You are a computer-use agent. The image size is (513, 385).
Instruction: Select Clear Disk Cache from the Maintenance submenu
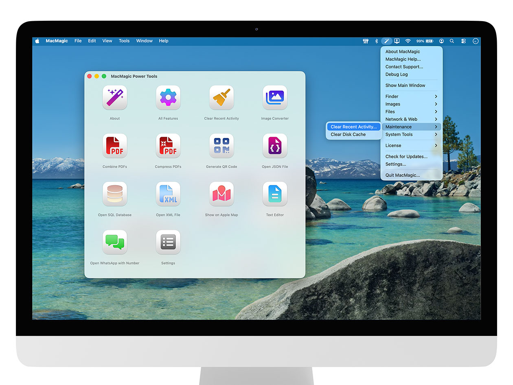[348, 134]
